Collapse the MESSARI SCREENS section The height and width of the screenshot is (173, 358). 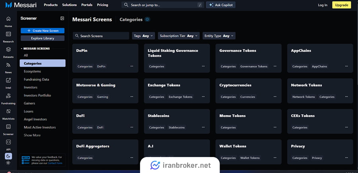[x=35, y=49]
